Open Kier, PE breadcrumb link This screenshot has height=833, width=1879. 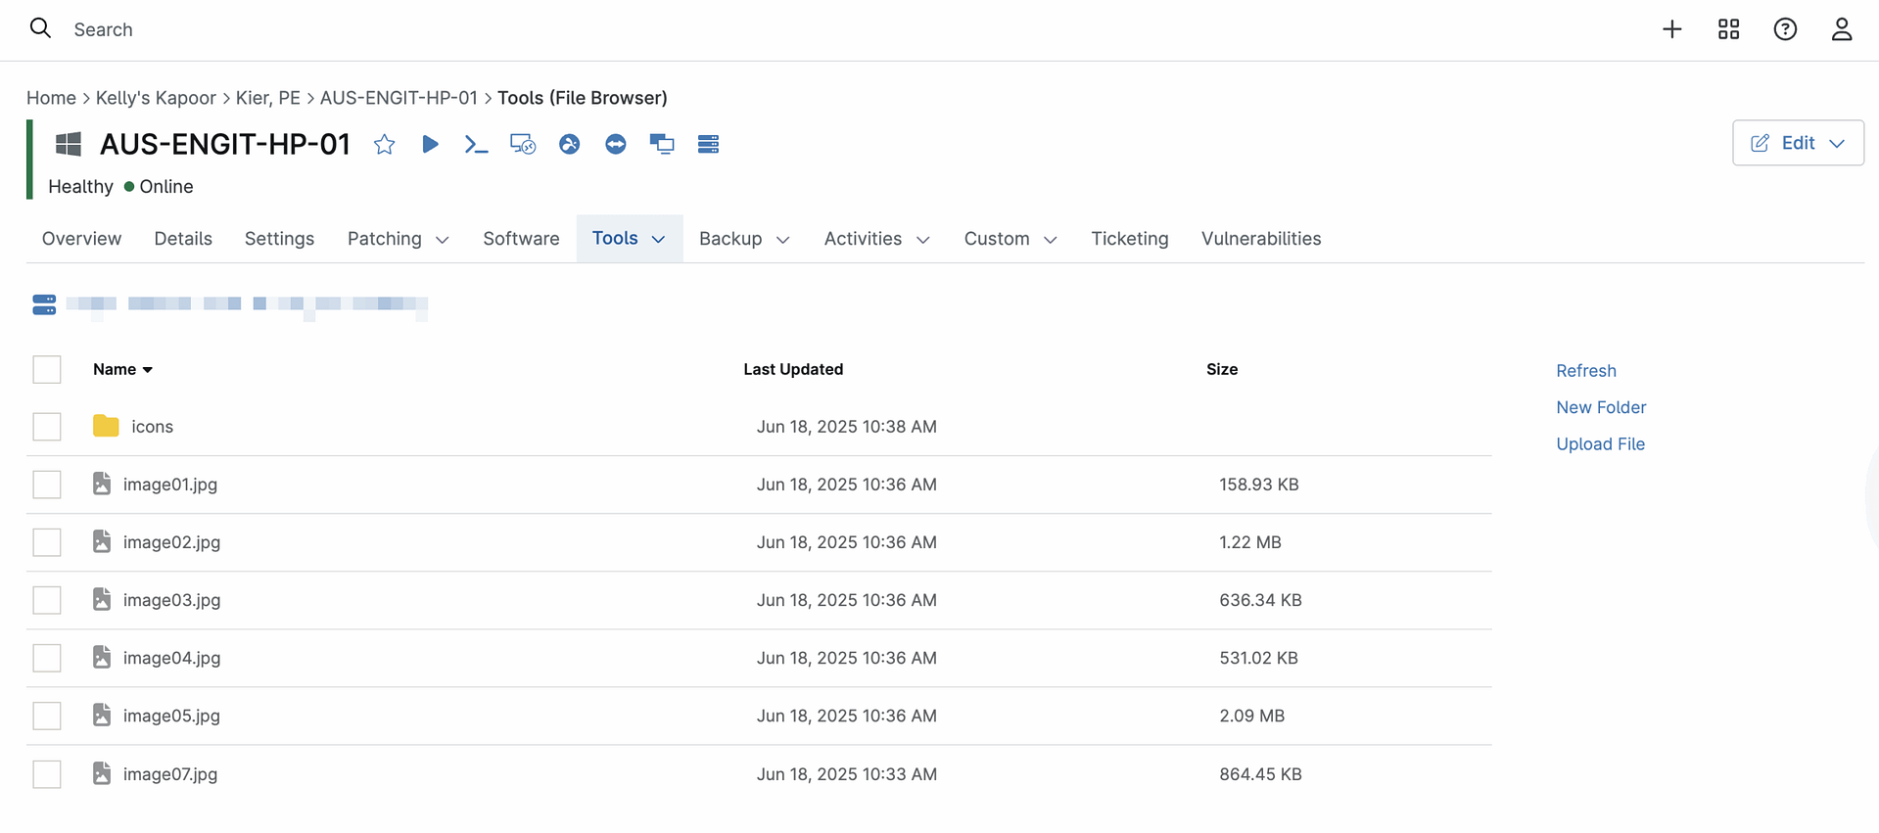[x=268, y=98]
